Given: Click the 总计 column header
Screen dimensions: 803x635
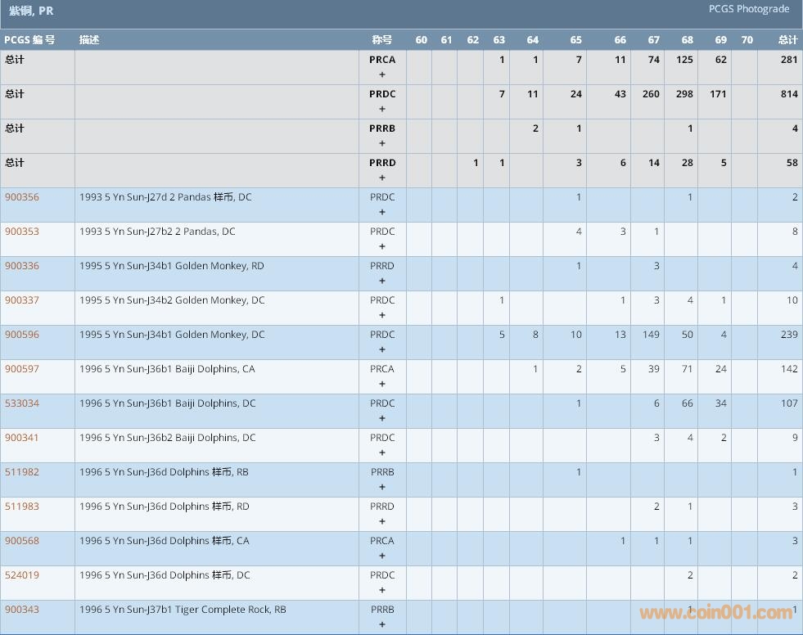Looking at the screenshot, I should point(787,40).
